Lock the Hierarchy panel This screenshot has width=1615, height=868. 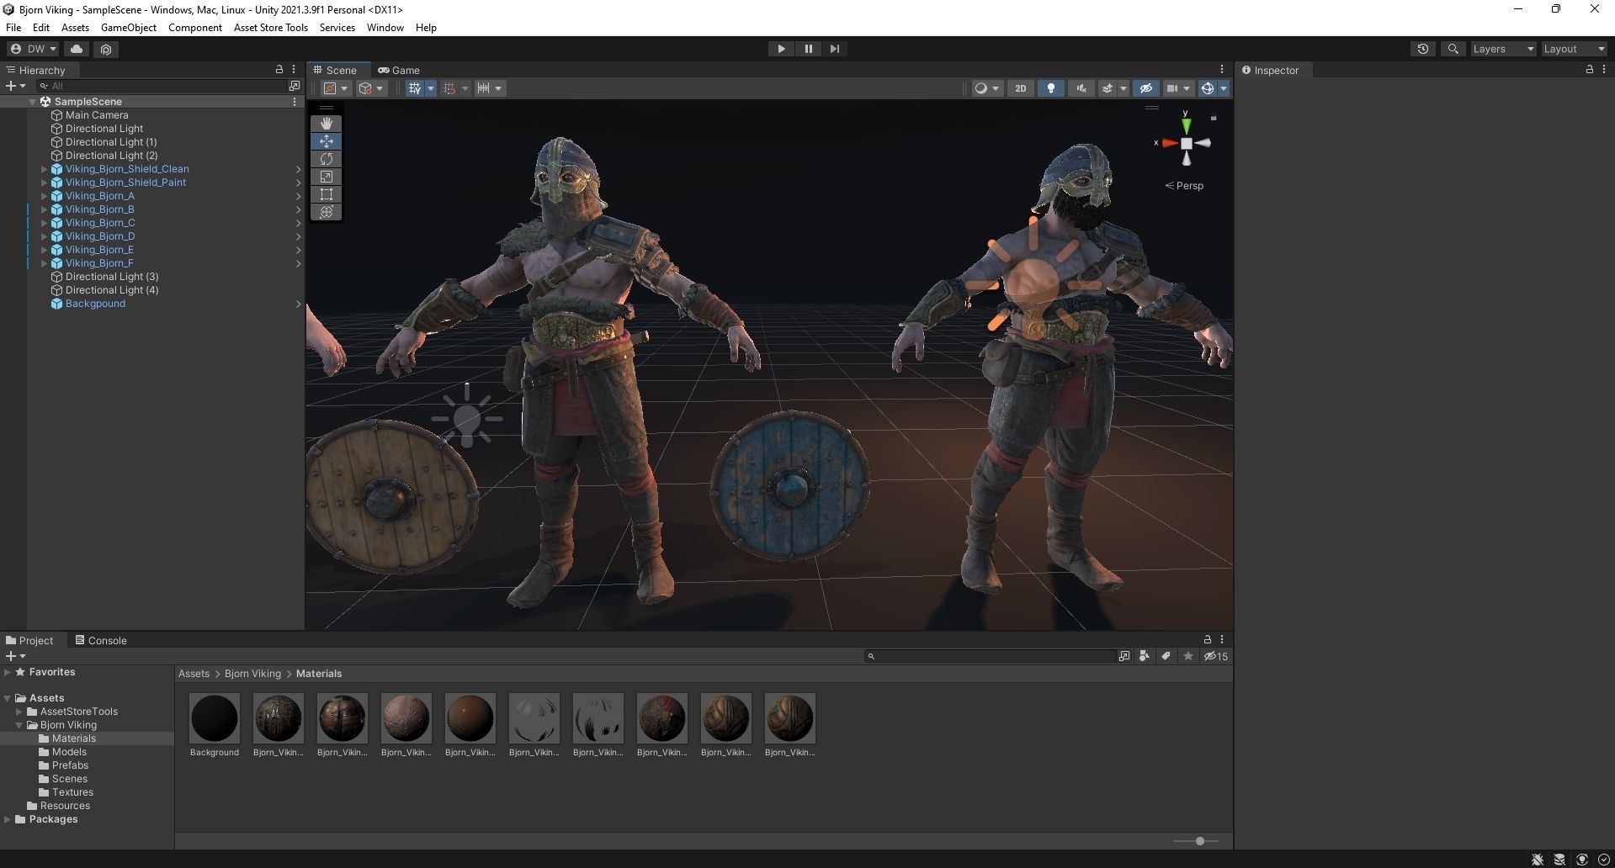[x=279, y=70]
